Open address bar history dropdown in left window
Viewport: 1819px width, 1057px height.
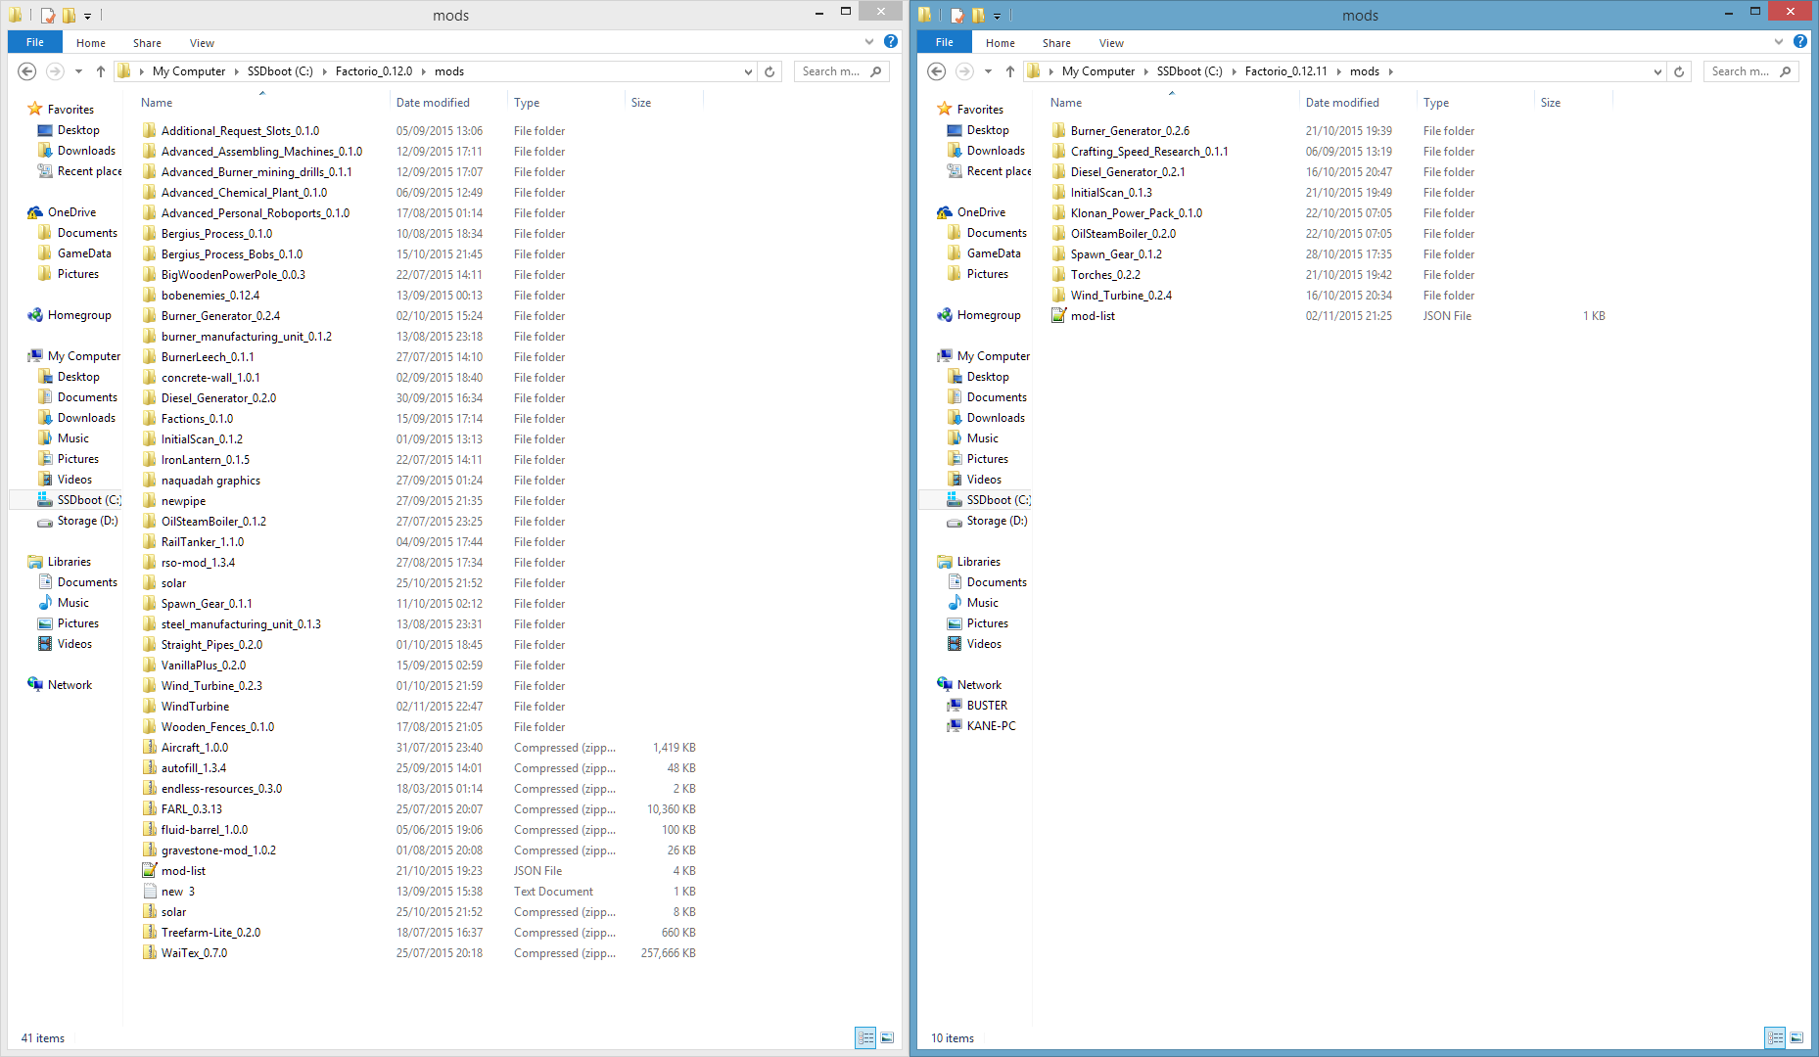coord(748,71)
